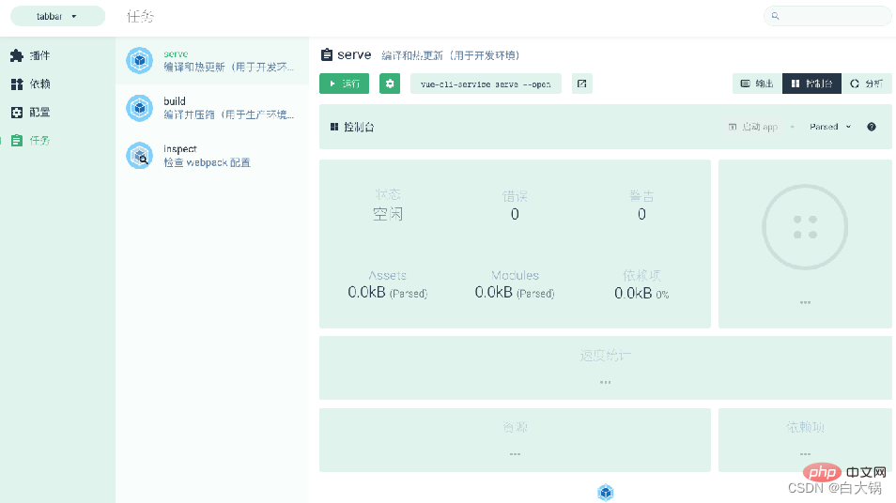
Task: Open the 插件 plugins section
Action: pyautogui.click(x=57, y=55)
